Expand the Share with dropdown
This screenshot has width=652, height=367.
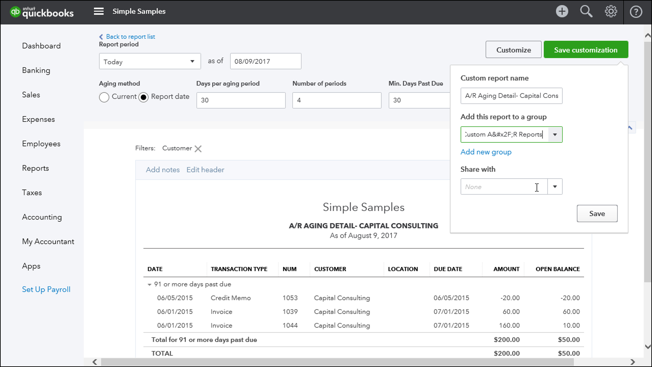555,187
